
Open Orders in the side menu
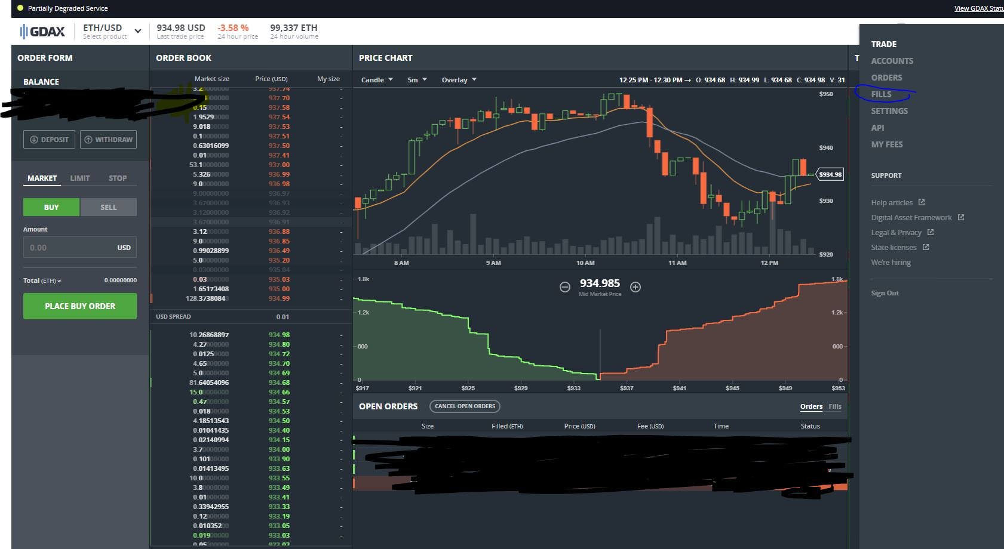[x=886, y=78]
